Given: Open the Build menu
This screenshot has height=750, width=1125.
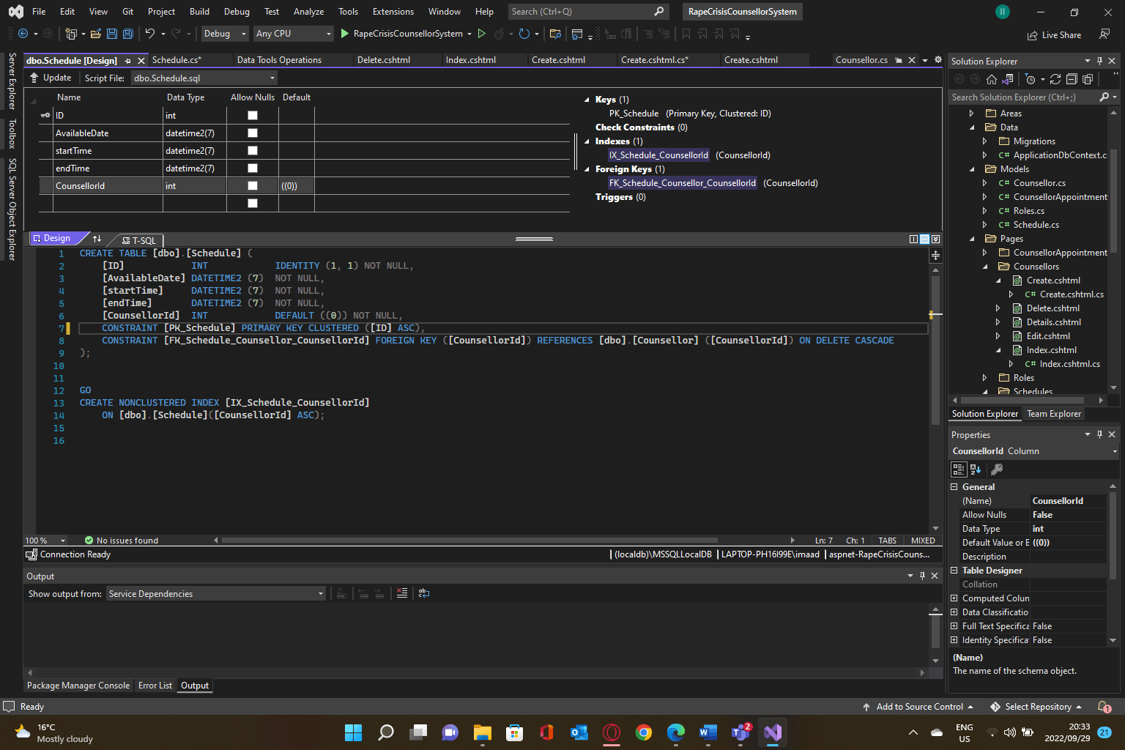Looking at the screenshot, I should 199,12.
